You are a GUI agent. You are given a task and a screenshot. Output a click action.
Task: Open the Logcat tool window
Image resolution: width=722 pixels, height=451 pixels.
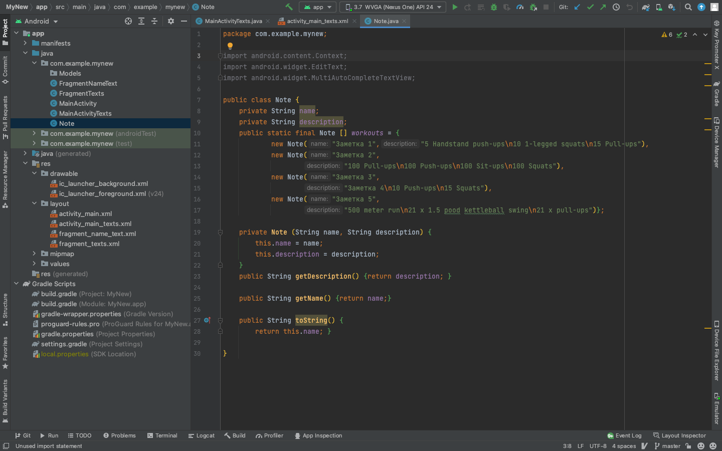pos(201,435)
